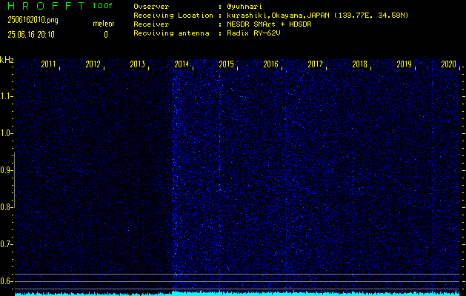Click the date stamp 25.06.16 20:10
This screenshot has width=466, height=296.
[31, 35]
